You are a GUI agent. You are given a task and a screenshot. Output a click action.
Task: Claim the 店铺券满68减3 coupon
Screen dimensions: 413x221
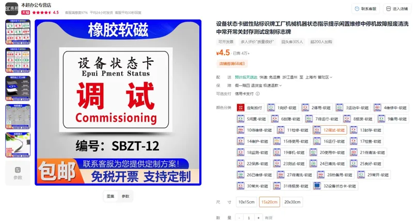point(232,63)
